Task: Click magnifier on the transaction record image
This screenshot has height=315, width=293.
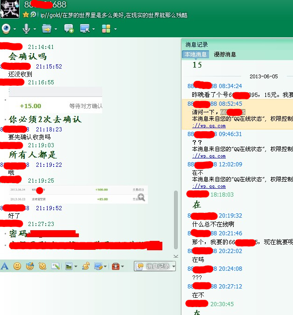Action: click(141, 197)
